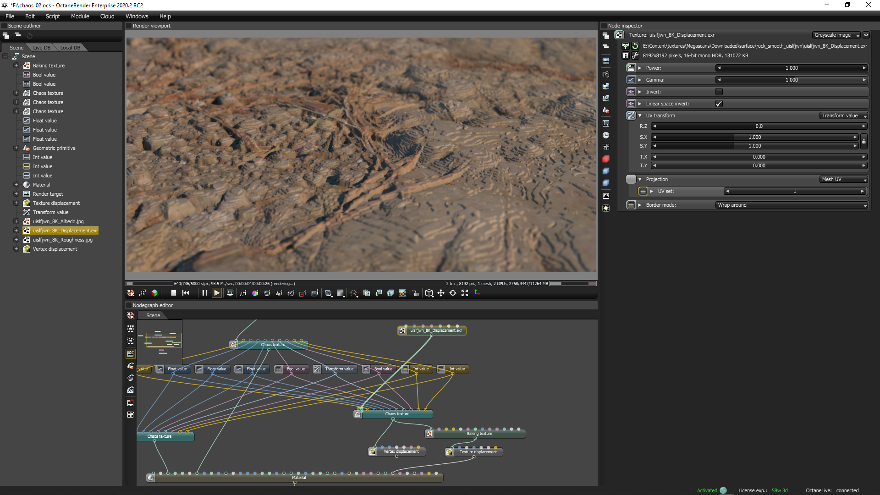This screenshot has width=880, height=495.
Task: Stop the render with the square button
Action: (173, 293)
